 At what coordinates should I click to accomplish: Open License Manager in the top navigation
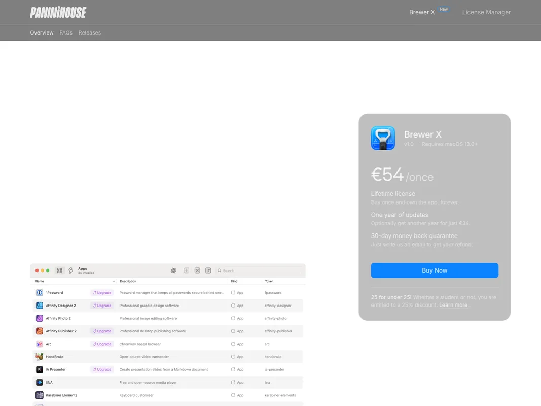tap(486, 12)
